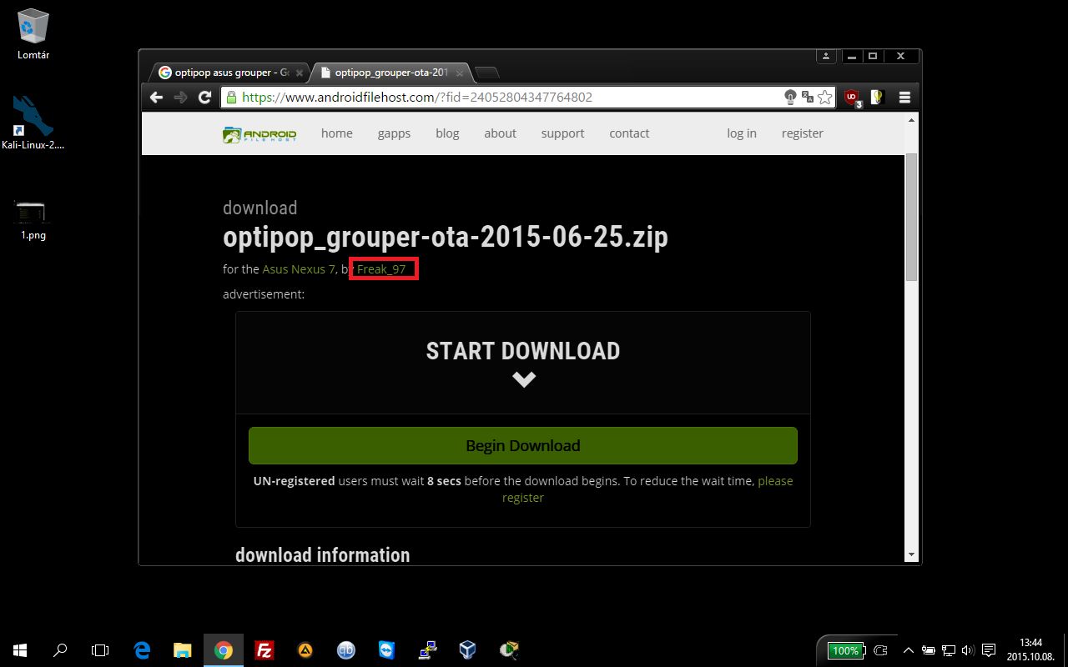Open the uBlock extension icon
Screen dimensions: 1068x667
[852, 98]
